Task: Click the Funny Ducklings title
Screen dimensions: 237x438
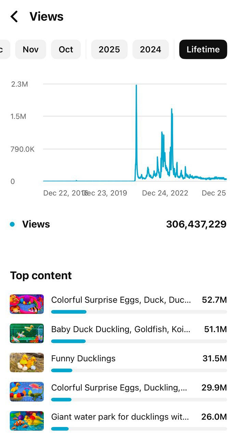Action: coord(83,358)
